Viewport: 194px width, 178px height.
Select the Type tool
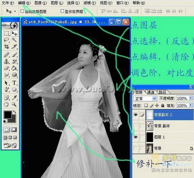pos(14,83)
